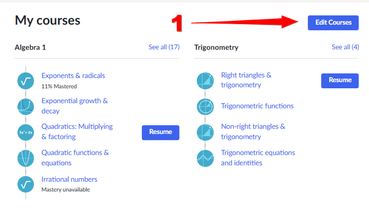369x211 pixels.
Task: Go to Quadratic functions & equations
Action: point(75,158)
